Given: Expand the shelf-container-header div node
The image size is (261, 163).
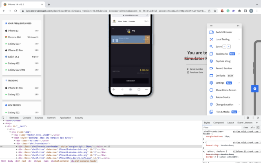Looking at the screenshot, I should click(17, 146).
